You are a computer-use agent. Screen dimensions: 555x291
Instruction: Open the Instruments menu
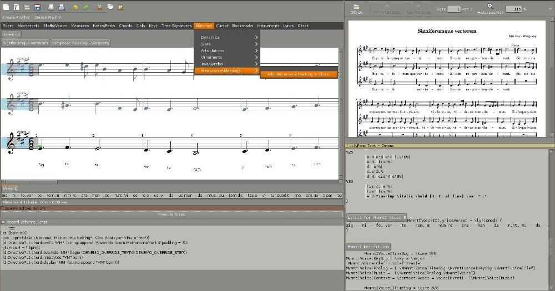coord(268,26)
